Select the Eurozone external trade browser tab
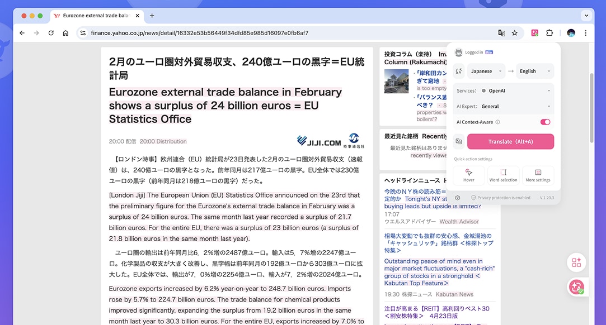 [97, 16]
